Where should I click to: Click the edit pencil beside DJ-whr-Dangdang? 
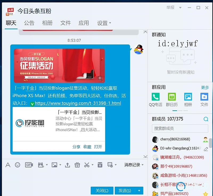pyautogui.click(x=206, y=149)
